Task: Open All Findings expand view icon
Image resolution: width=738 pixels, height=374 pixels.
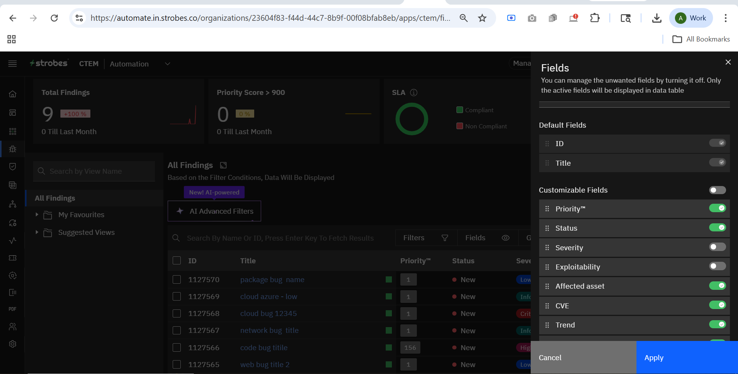Action: click(223, 165)
